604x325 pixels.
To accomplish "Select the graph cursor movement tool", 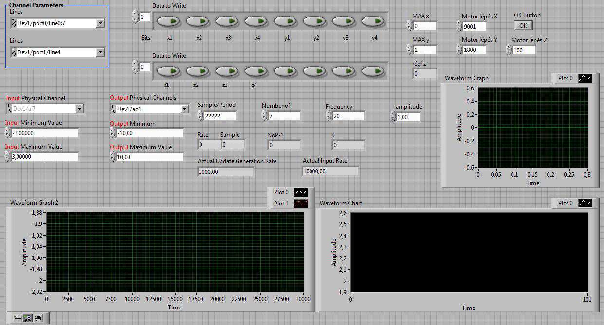I will pos(18,318).
